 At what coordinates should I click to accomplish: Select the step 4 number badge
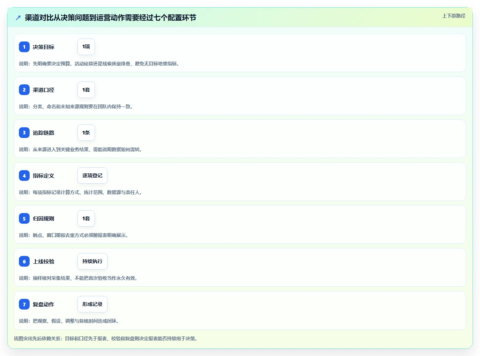[x=24, y=175]
